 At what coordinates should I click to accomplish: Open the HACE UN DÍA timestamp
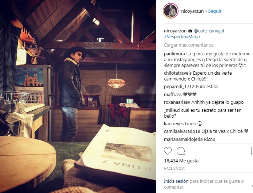pos(174,169)
